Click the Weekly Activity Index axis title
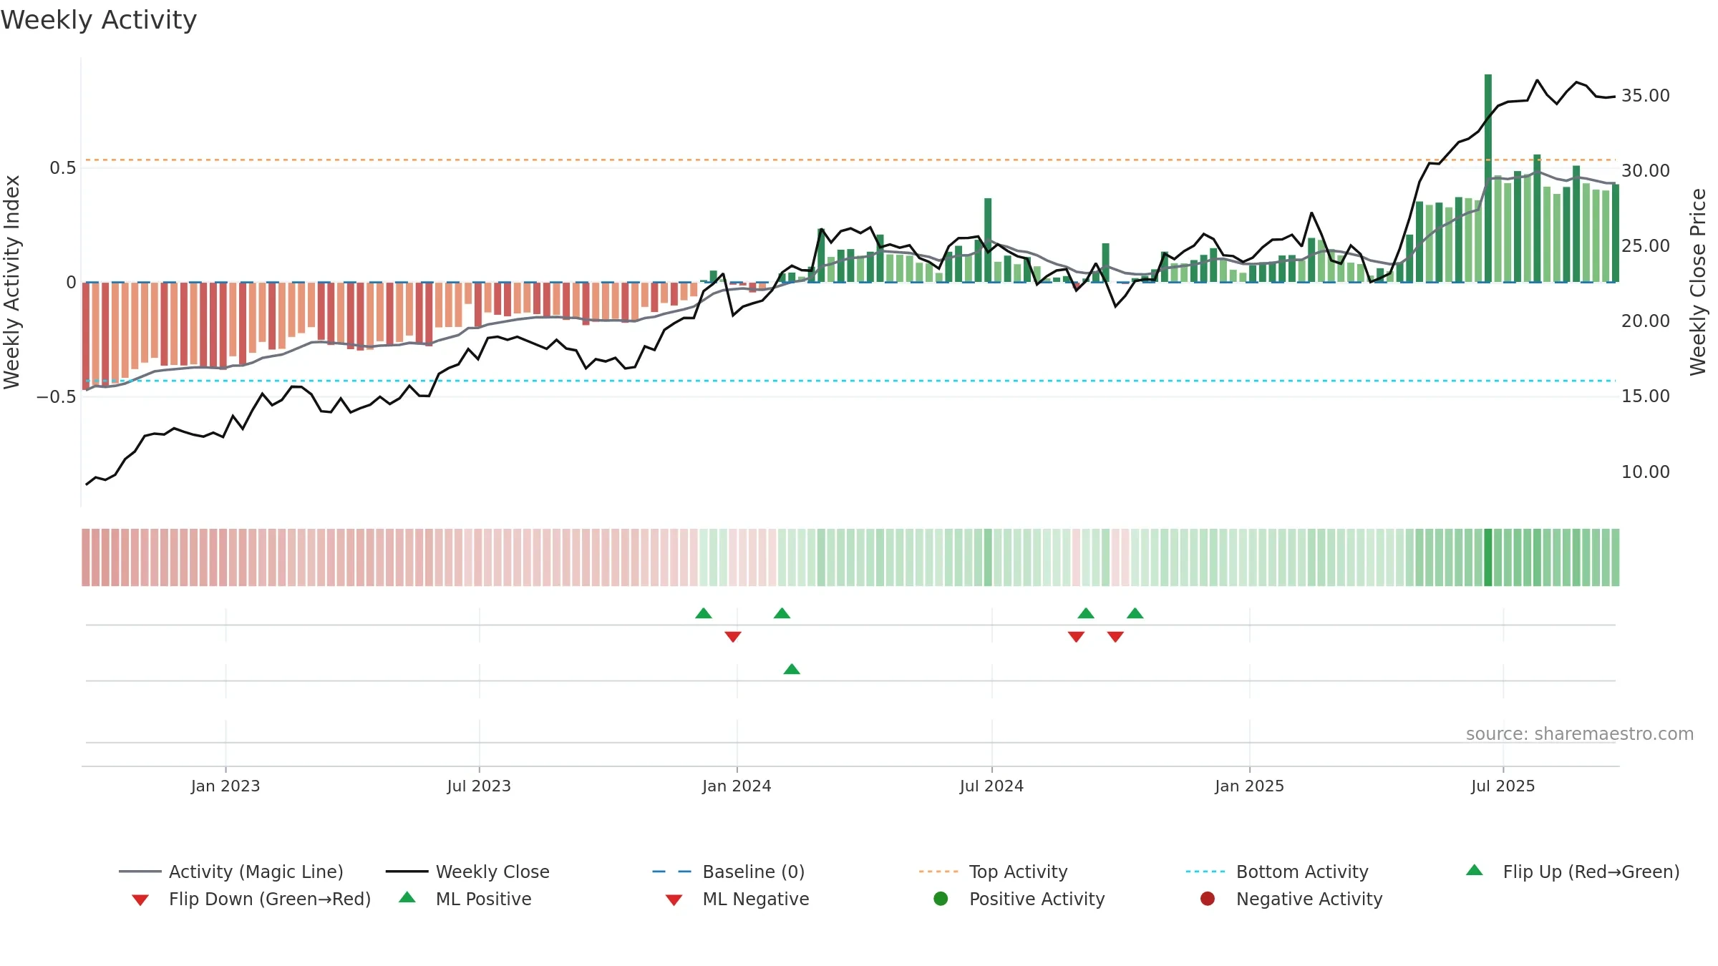1718x966 pixels. pos(11,283)
